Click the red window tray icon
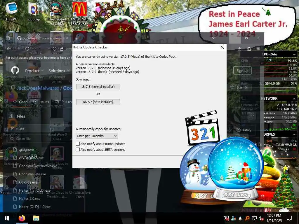Image resolution: width=299 pixels, height=224 pixels. pos(226,218)
